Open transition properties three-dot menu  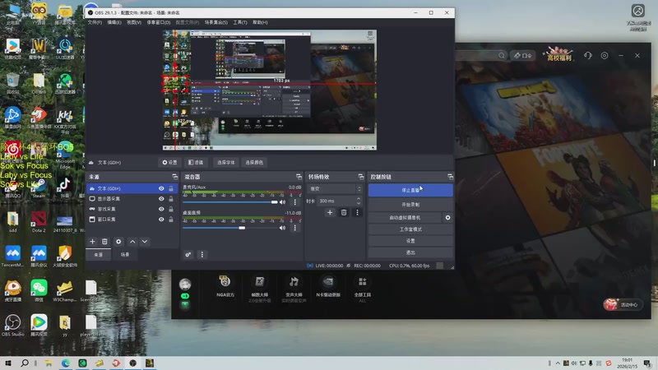(x=357, y=213)
